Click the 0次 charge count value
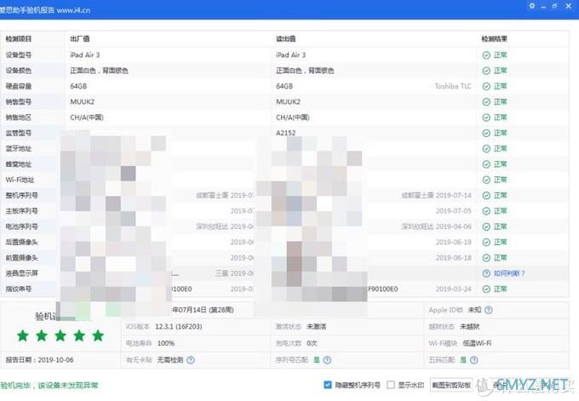 [x=312, y=343]
